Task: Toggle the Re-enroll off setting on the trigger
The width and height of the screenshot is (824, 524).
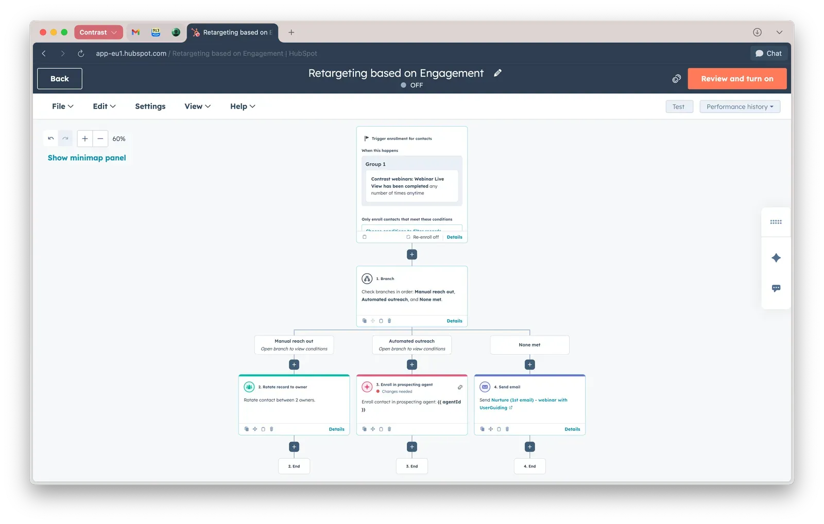Action: point(422,237)
